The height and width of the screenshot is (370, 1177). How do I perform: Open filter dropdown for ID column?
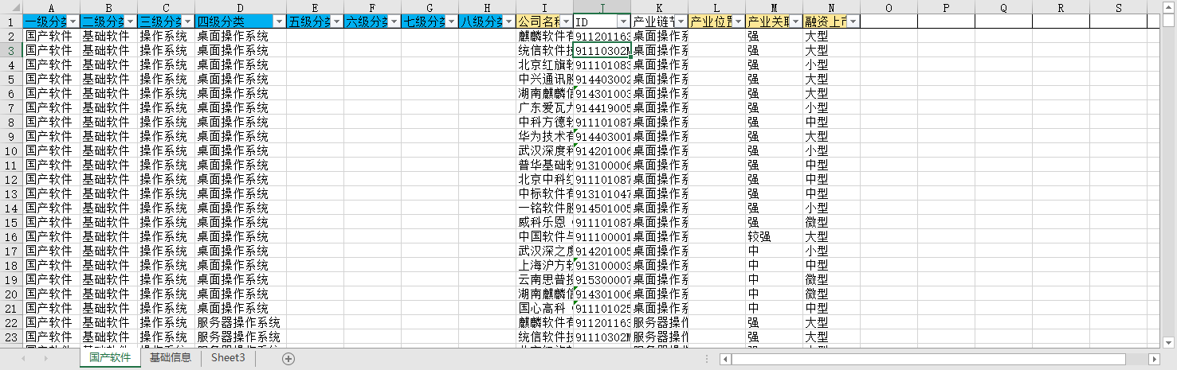point(624,21)
